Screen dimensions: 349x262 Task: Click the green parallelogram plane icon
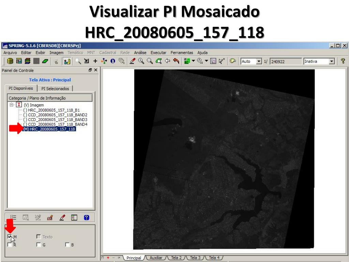click(45, 61)
